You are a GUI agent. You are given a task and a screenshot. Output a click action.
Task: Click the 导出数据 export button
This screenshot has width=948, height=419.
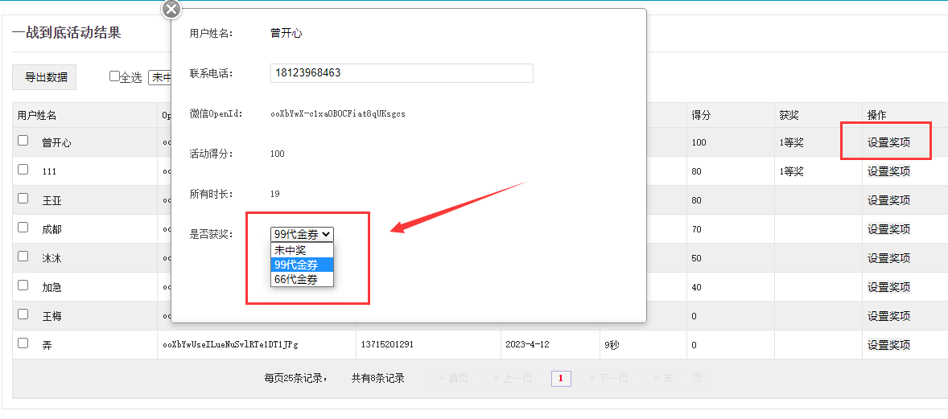pyautogui.click(x=45, y=77)
